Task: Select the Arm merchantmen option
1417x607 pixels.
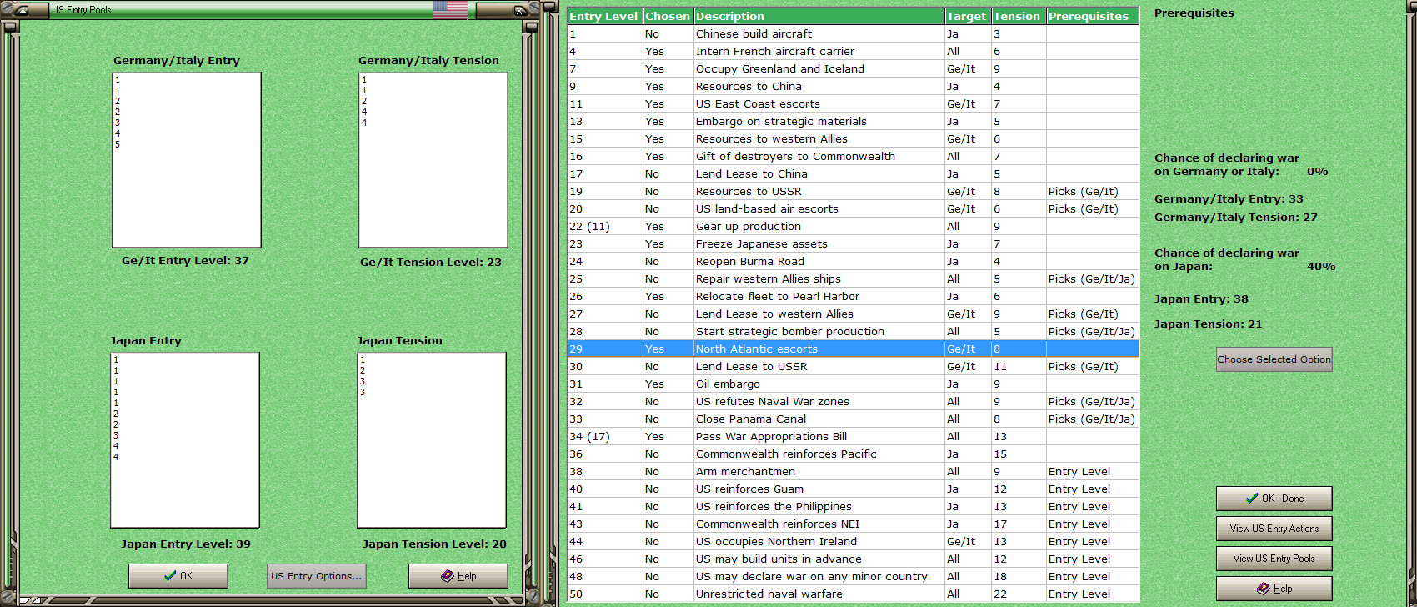Action: 853,471
